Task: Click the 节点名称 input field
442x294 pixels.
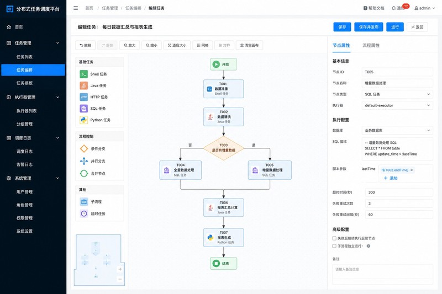Action: [x=397, y=83]
